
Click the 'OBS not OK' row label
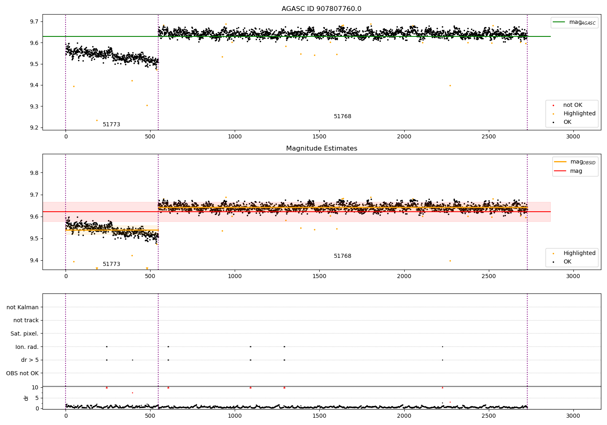point(23,373)
